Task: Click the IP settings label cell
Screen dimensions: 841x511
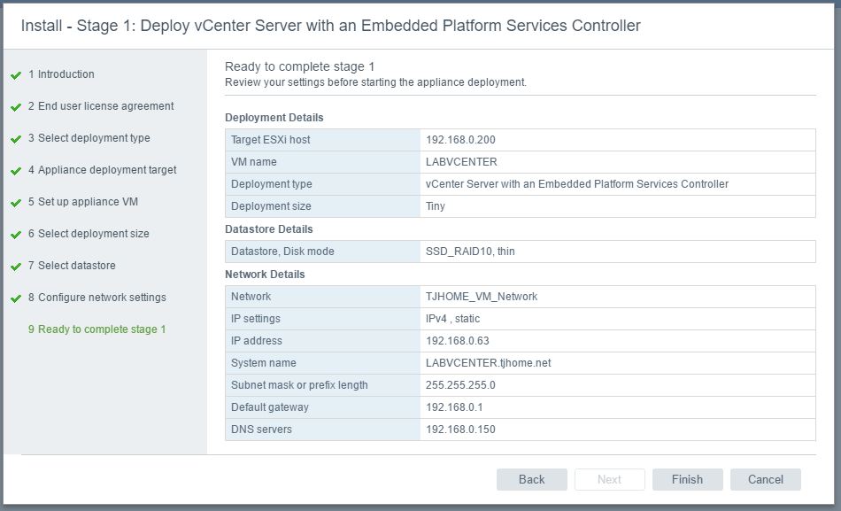Action: pyautogui.click(x=323, y=318)
